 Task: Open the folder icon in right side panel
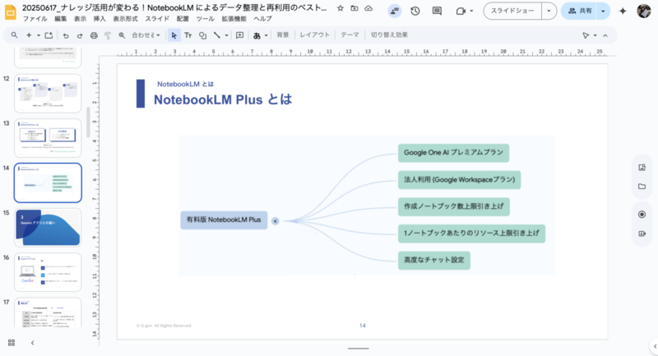click(x=642, y=186)
